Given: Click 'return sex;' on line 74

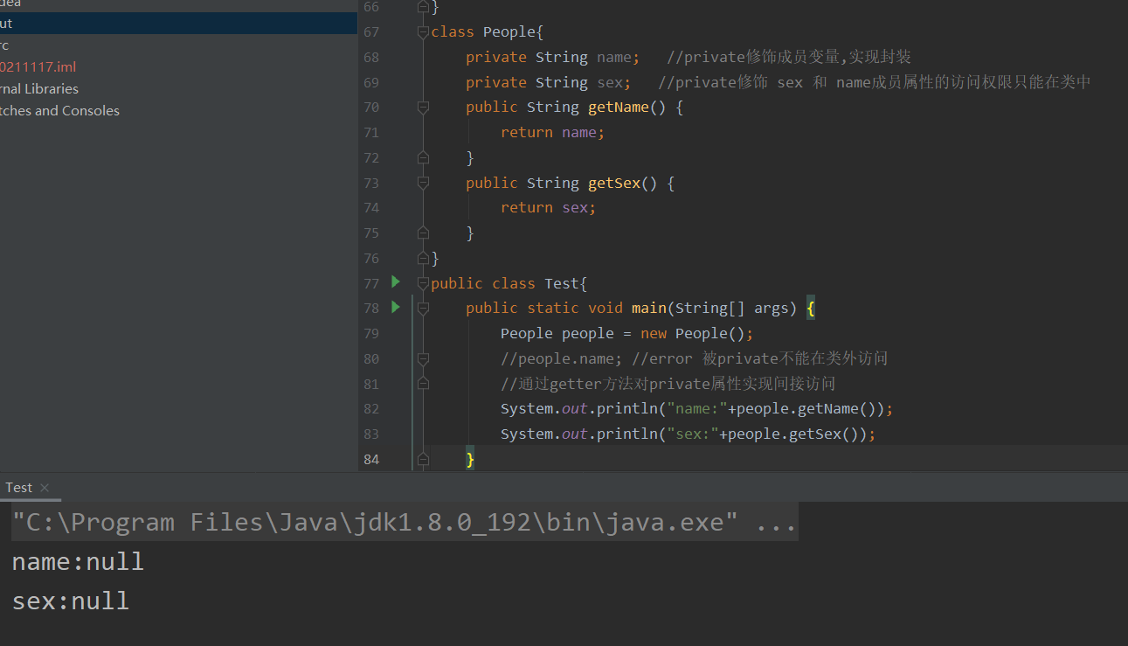Looking at the screenshot, I should point(548,207).
